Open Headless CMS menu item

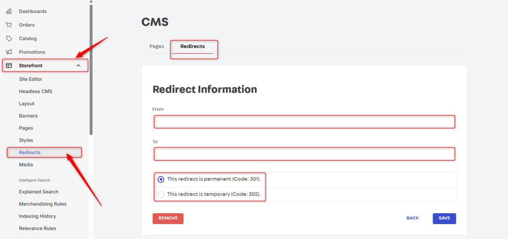pyautogui.click(x=36, y=92)
